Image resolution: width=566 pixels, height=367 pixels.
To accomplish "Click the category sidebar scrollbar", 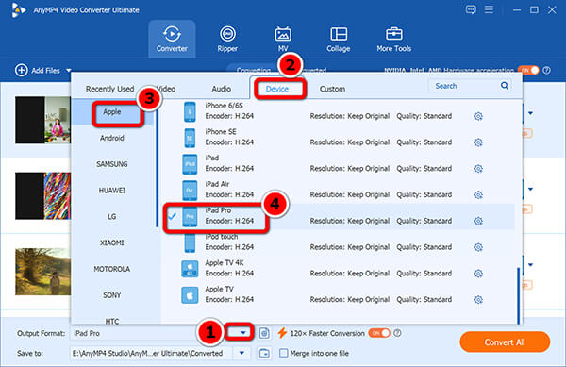I will tap(157, 166).
